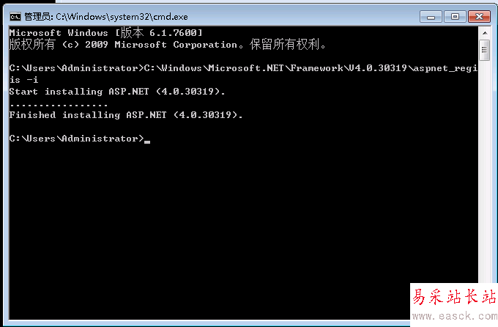
Task: Open the www.easck.com watermark link
Action: point(454,317)
